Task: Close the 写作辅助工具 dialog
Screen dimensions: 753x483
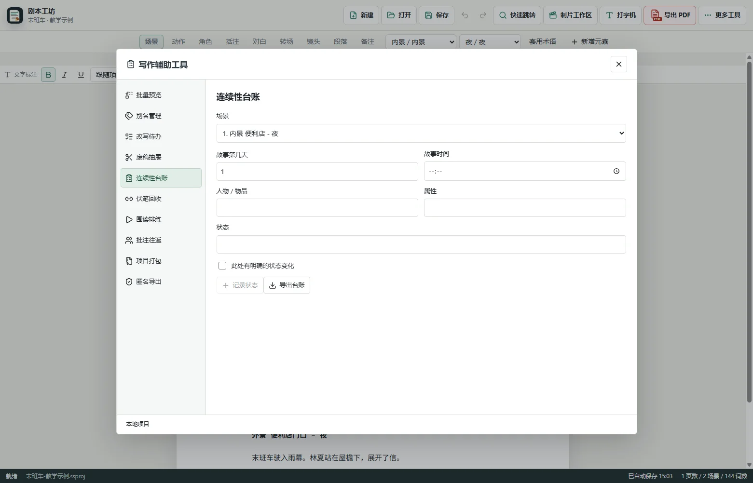Action: 618,64
